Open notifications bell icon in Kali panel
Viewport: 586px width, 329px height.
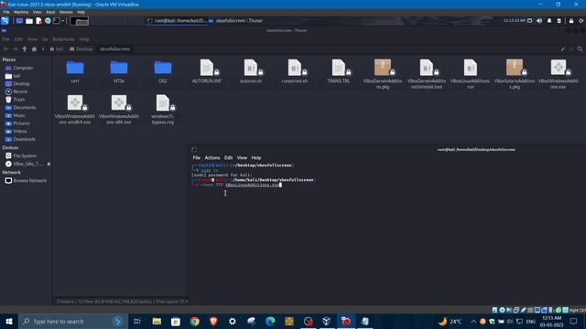[549, 21]
